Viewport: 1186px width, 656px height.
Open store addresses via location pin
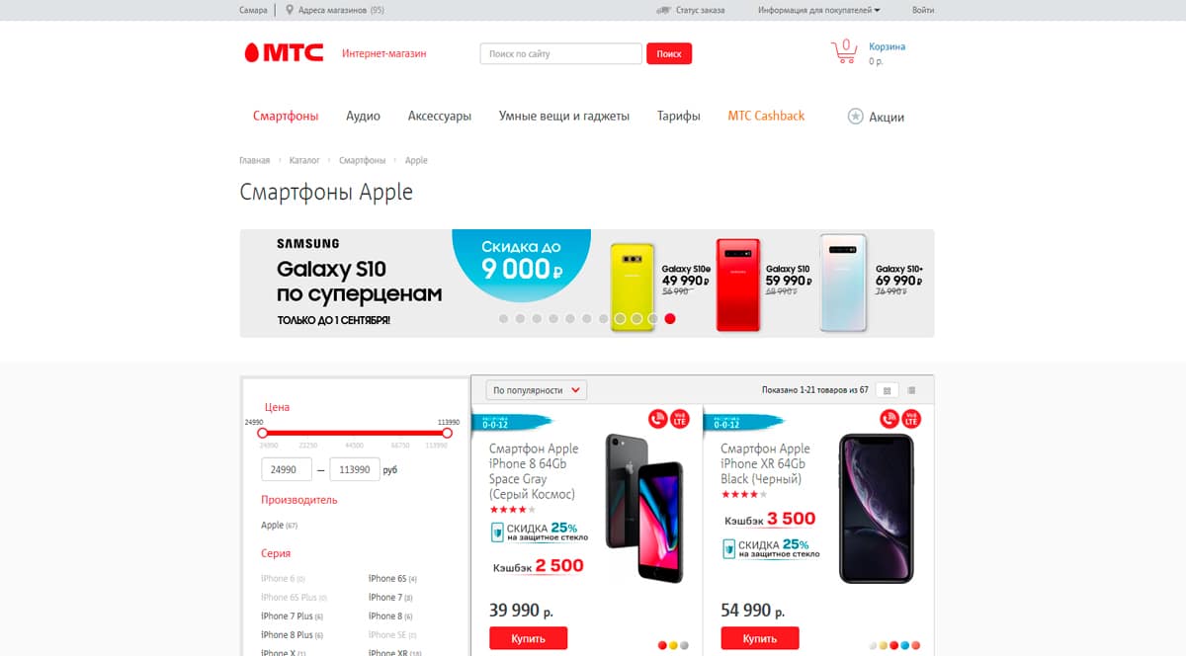click(x=290, y=10)
